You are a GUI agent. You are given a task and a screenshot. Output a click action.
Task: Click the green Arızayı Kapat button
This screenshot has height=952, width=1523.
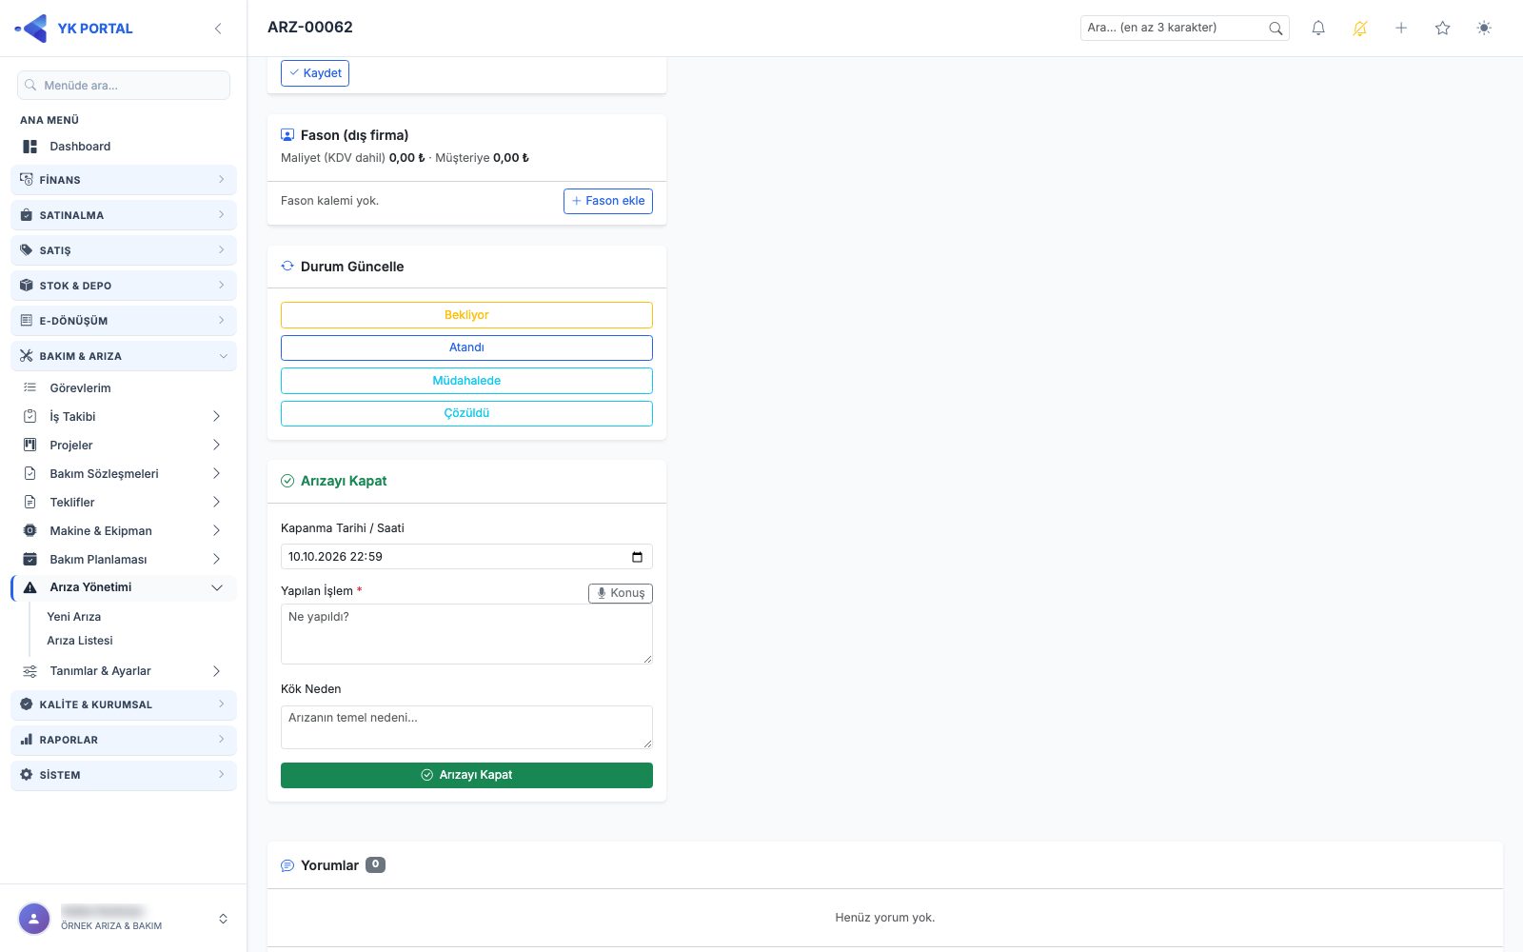tap(466, 775)
